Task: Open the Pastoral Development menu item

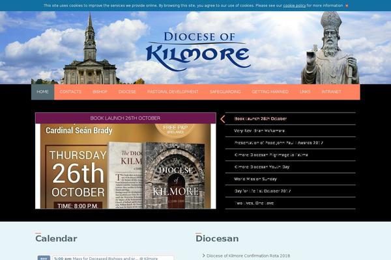Action: pyautogui.click(x=173, y=92)
